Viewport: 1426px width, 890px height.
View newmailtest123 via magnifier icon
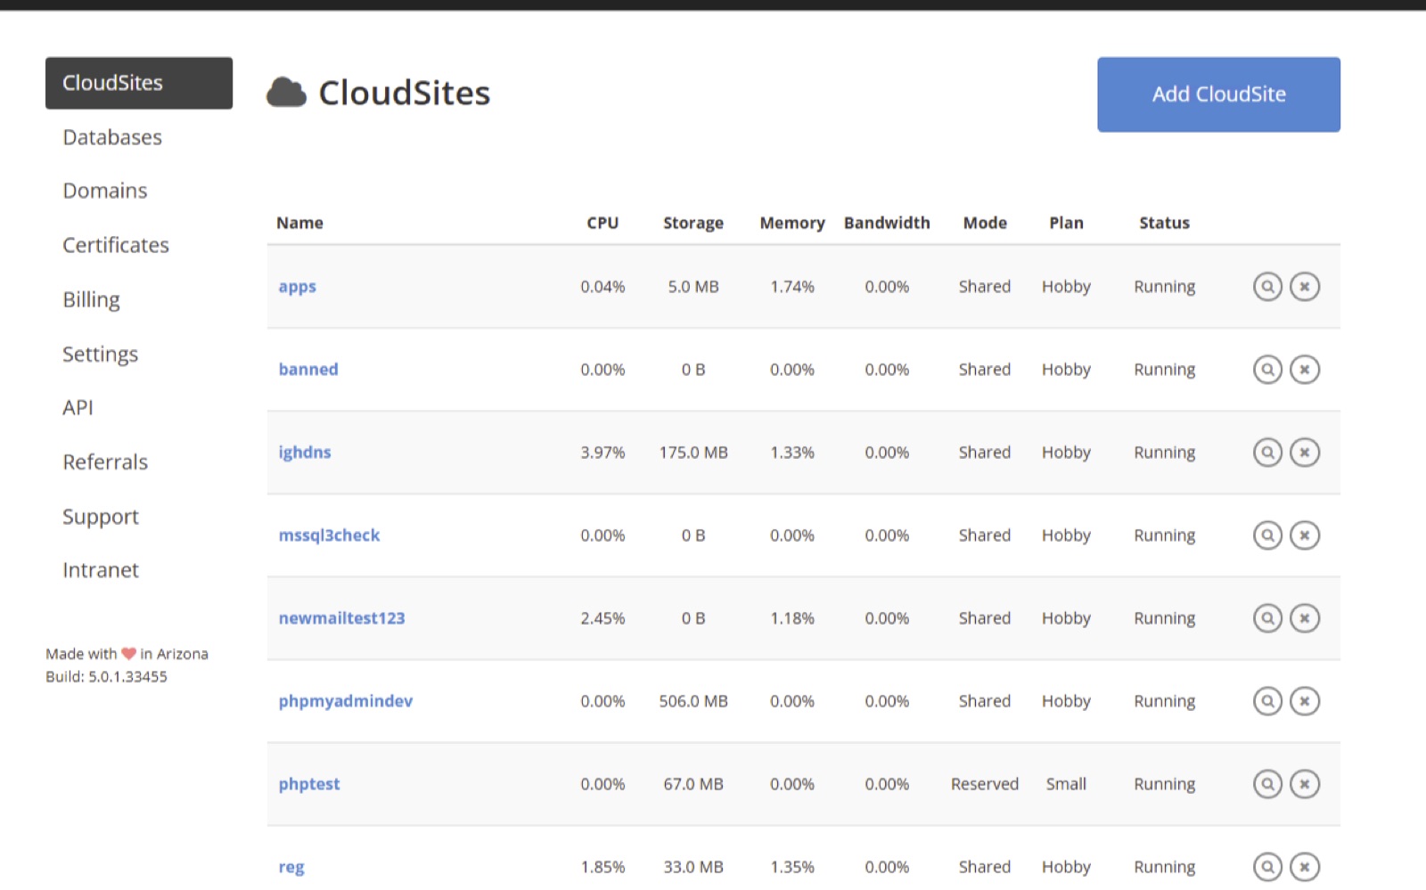pyautogui.click(x=1267, y=618)
